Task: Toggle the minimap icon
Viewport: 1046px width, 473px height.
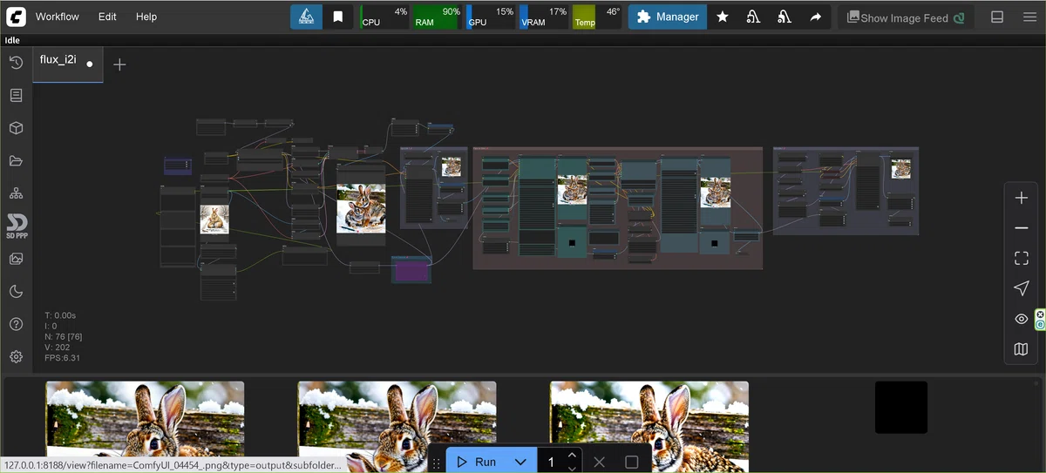Action: [x=1022, y=349]
